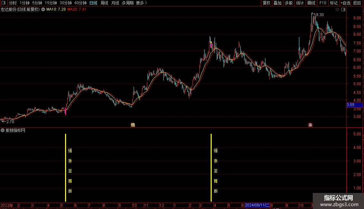Viewport: 364px width, 209px height.
Task: Select the 1分钟 period
Action: (x=24, y=3)
